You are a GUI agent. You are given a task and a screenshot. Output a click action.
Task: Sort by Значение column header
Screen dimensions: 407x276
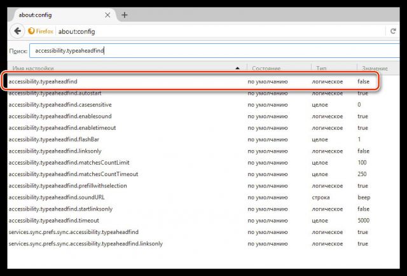378,68
